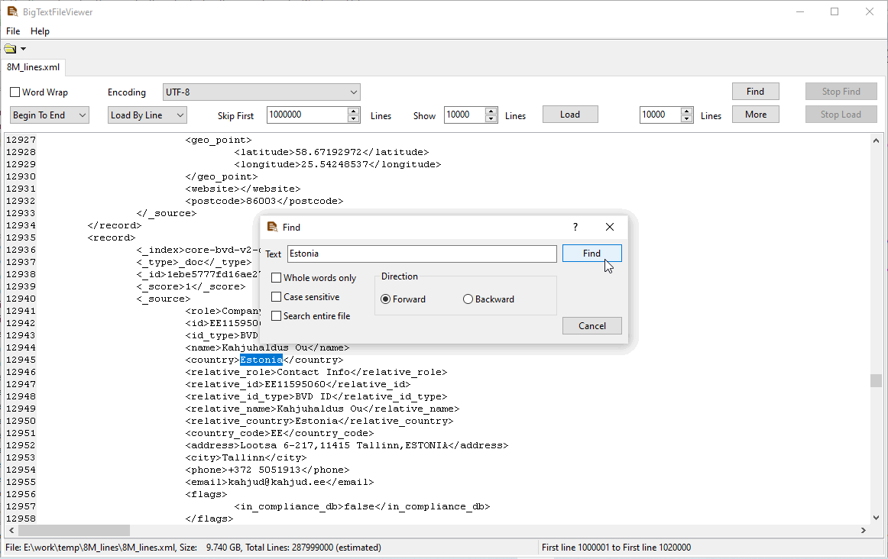Close the Find dialog with X
The width and height of the screenshot is (888, 559).
[x=609, y=227]
